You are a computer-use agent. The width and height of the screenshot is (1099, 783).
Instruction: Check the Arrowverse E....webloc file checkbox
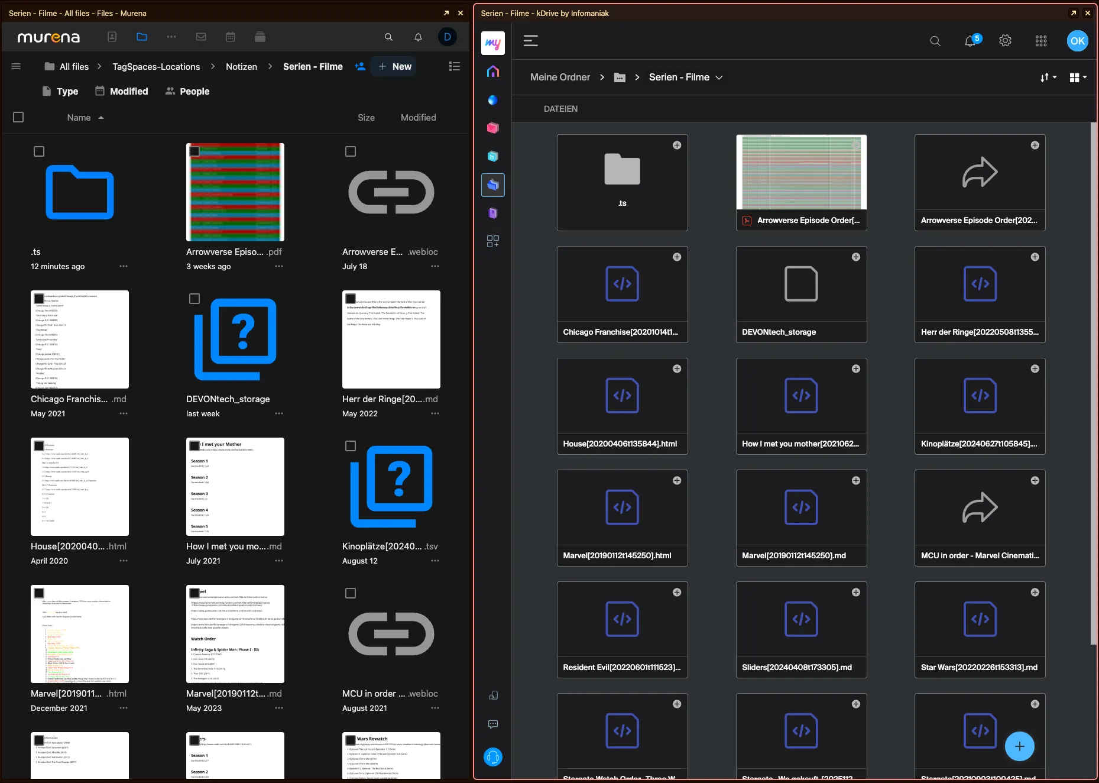click(350, 151)
